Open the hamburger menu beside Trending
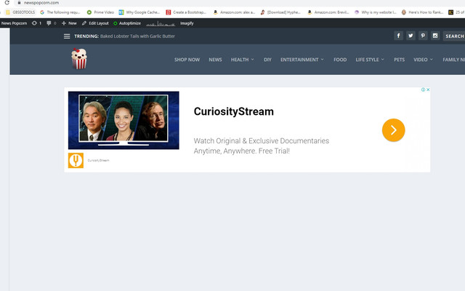This screenshot has width=465, height=291. 67,36
